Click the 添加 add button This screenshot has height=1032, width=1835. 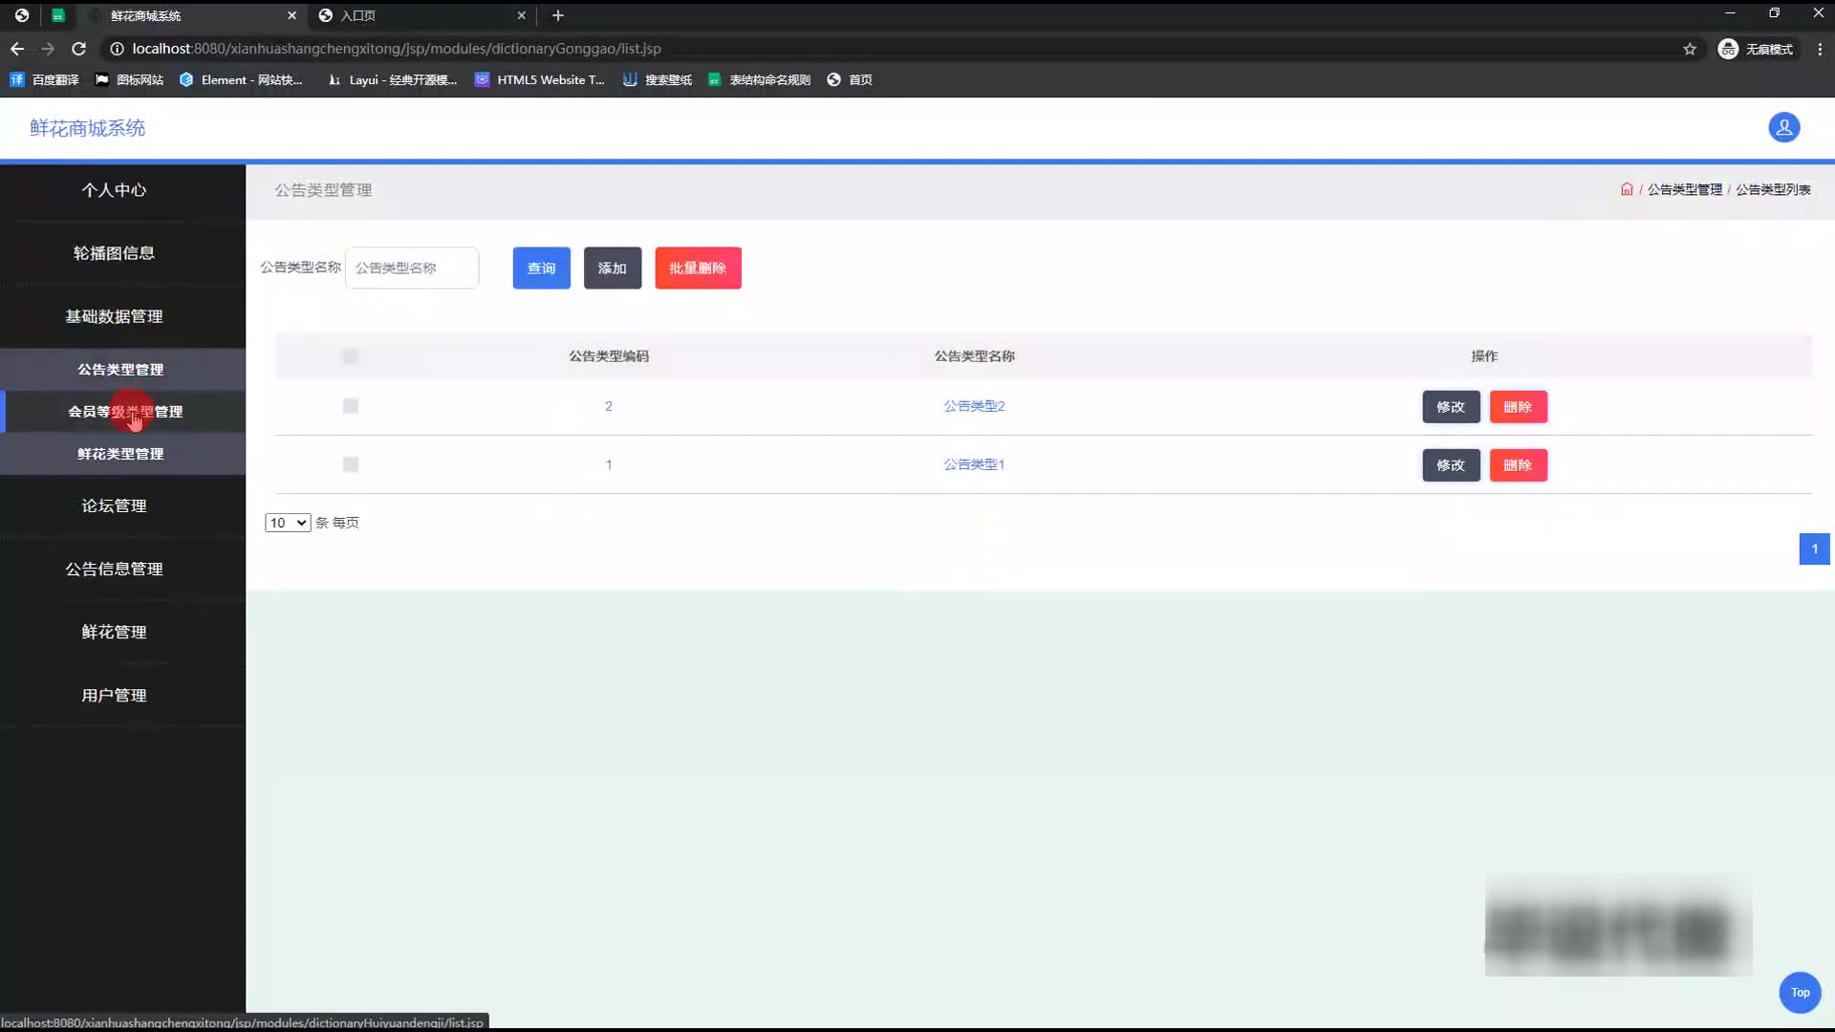tap(613, 269)
